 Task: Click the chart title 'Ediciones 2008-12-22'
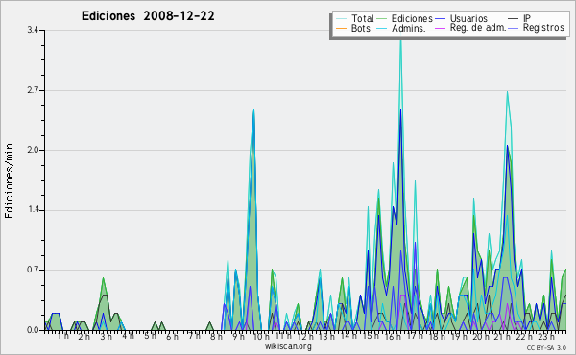point(148,16)
